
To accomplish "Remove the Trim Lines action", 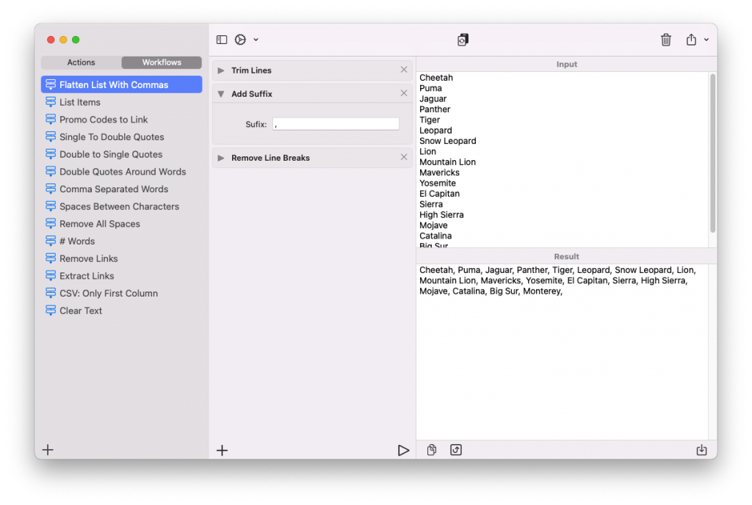I will (404, 70).
